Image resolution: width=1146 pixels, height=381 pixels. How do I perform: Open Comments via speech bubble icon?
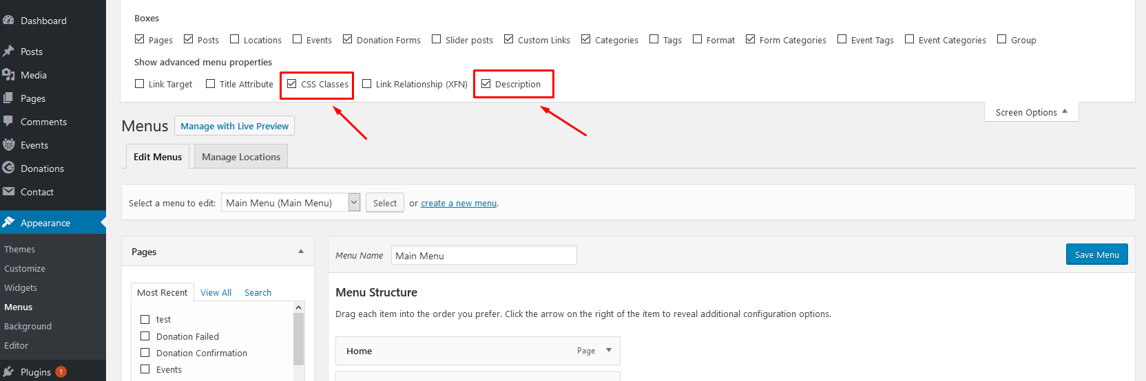tap(8, 122)
